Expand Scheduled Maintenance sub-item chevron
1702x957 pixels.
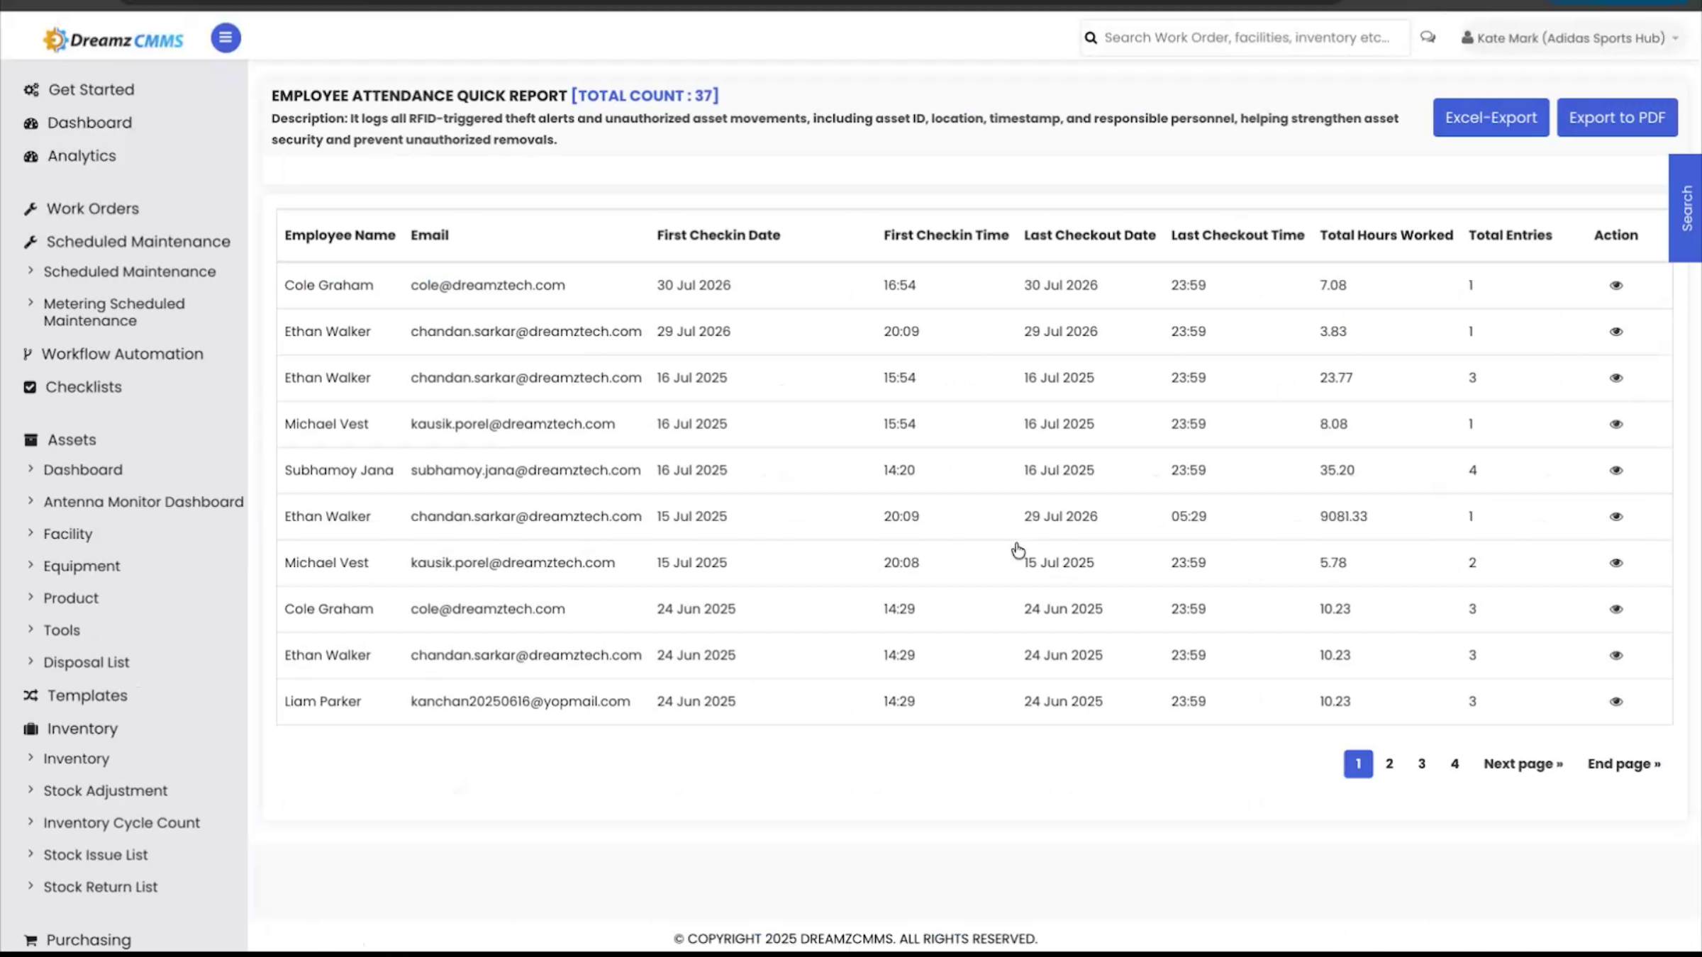(30, 270)
